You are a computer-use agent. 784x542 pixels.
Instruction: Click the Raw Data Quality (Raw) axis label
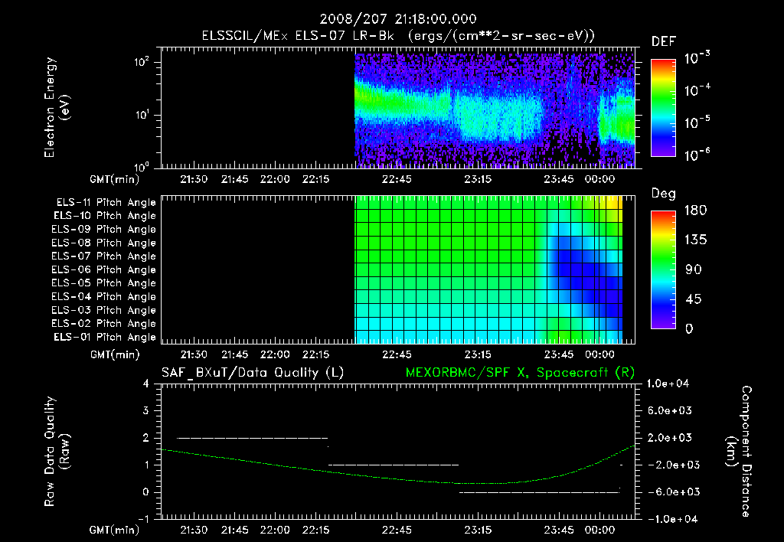[x=57, y=452]
